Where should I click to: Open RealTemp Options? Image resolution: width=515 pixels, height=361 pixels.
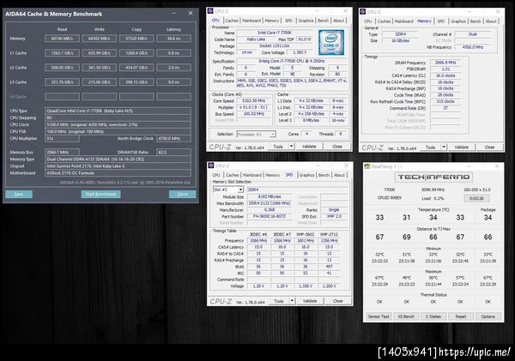(x=488, y=316)
